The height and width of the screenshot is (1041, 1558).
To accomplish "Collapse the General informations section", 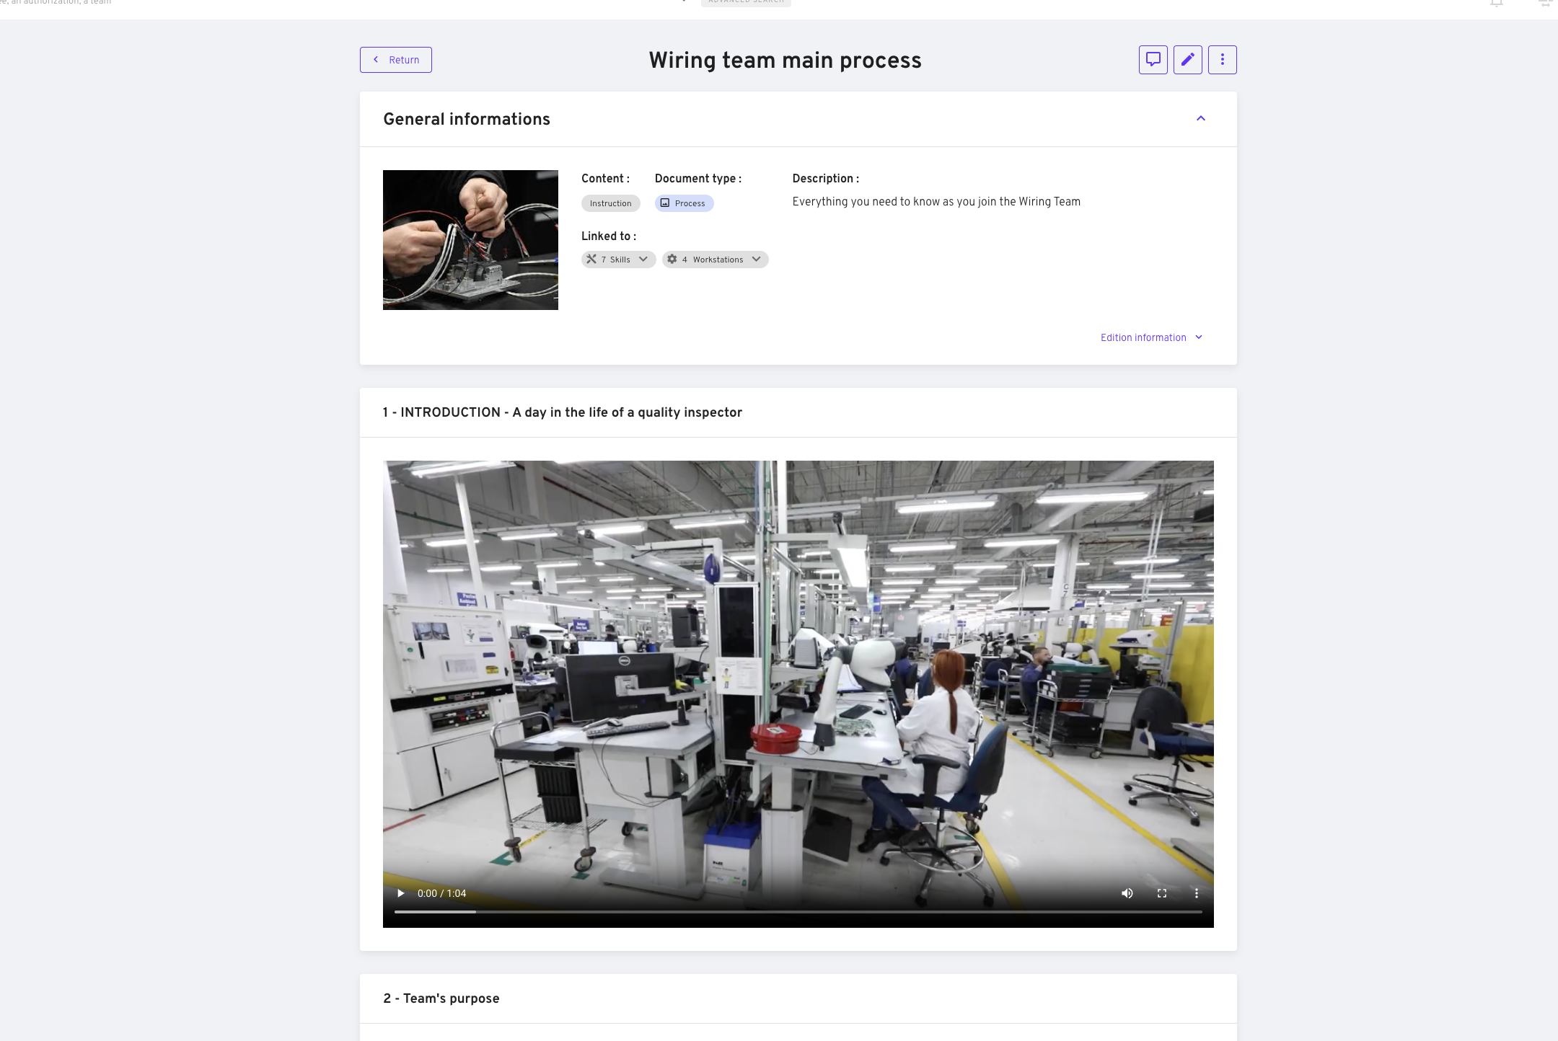I will coord(1200,118).
